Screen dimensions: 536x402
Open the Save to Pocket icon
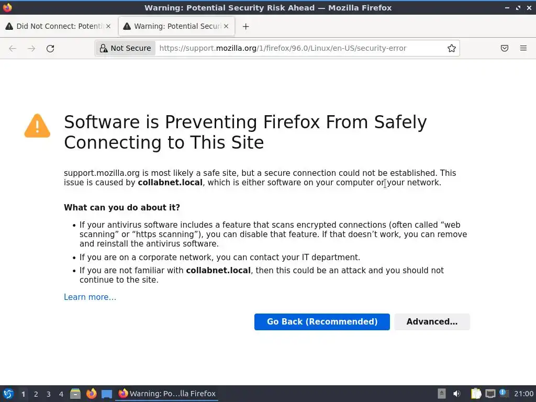(505, 48)
